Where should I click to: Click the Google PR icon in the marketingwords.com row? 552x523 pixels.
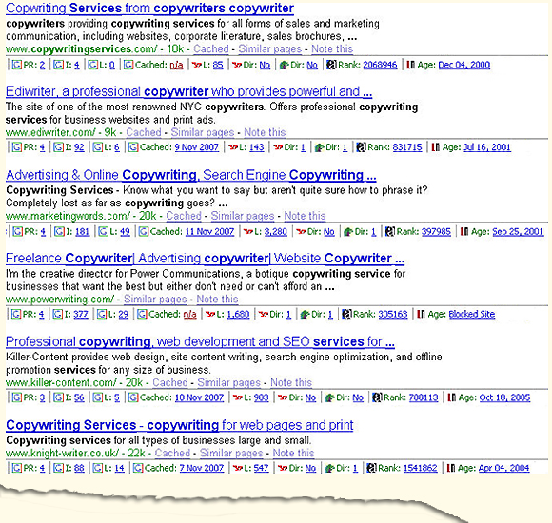click(17, 231)
